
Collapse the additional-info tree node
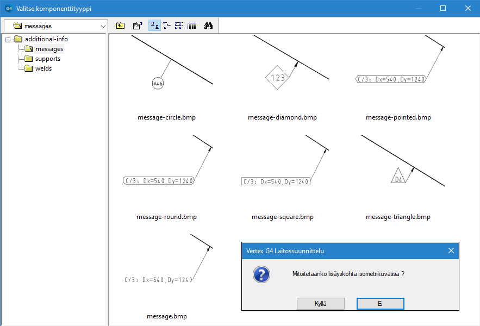pos(8,39)
